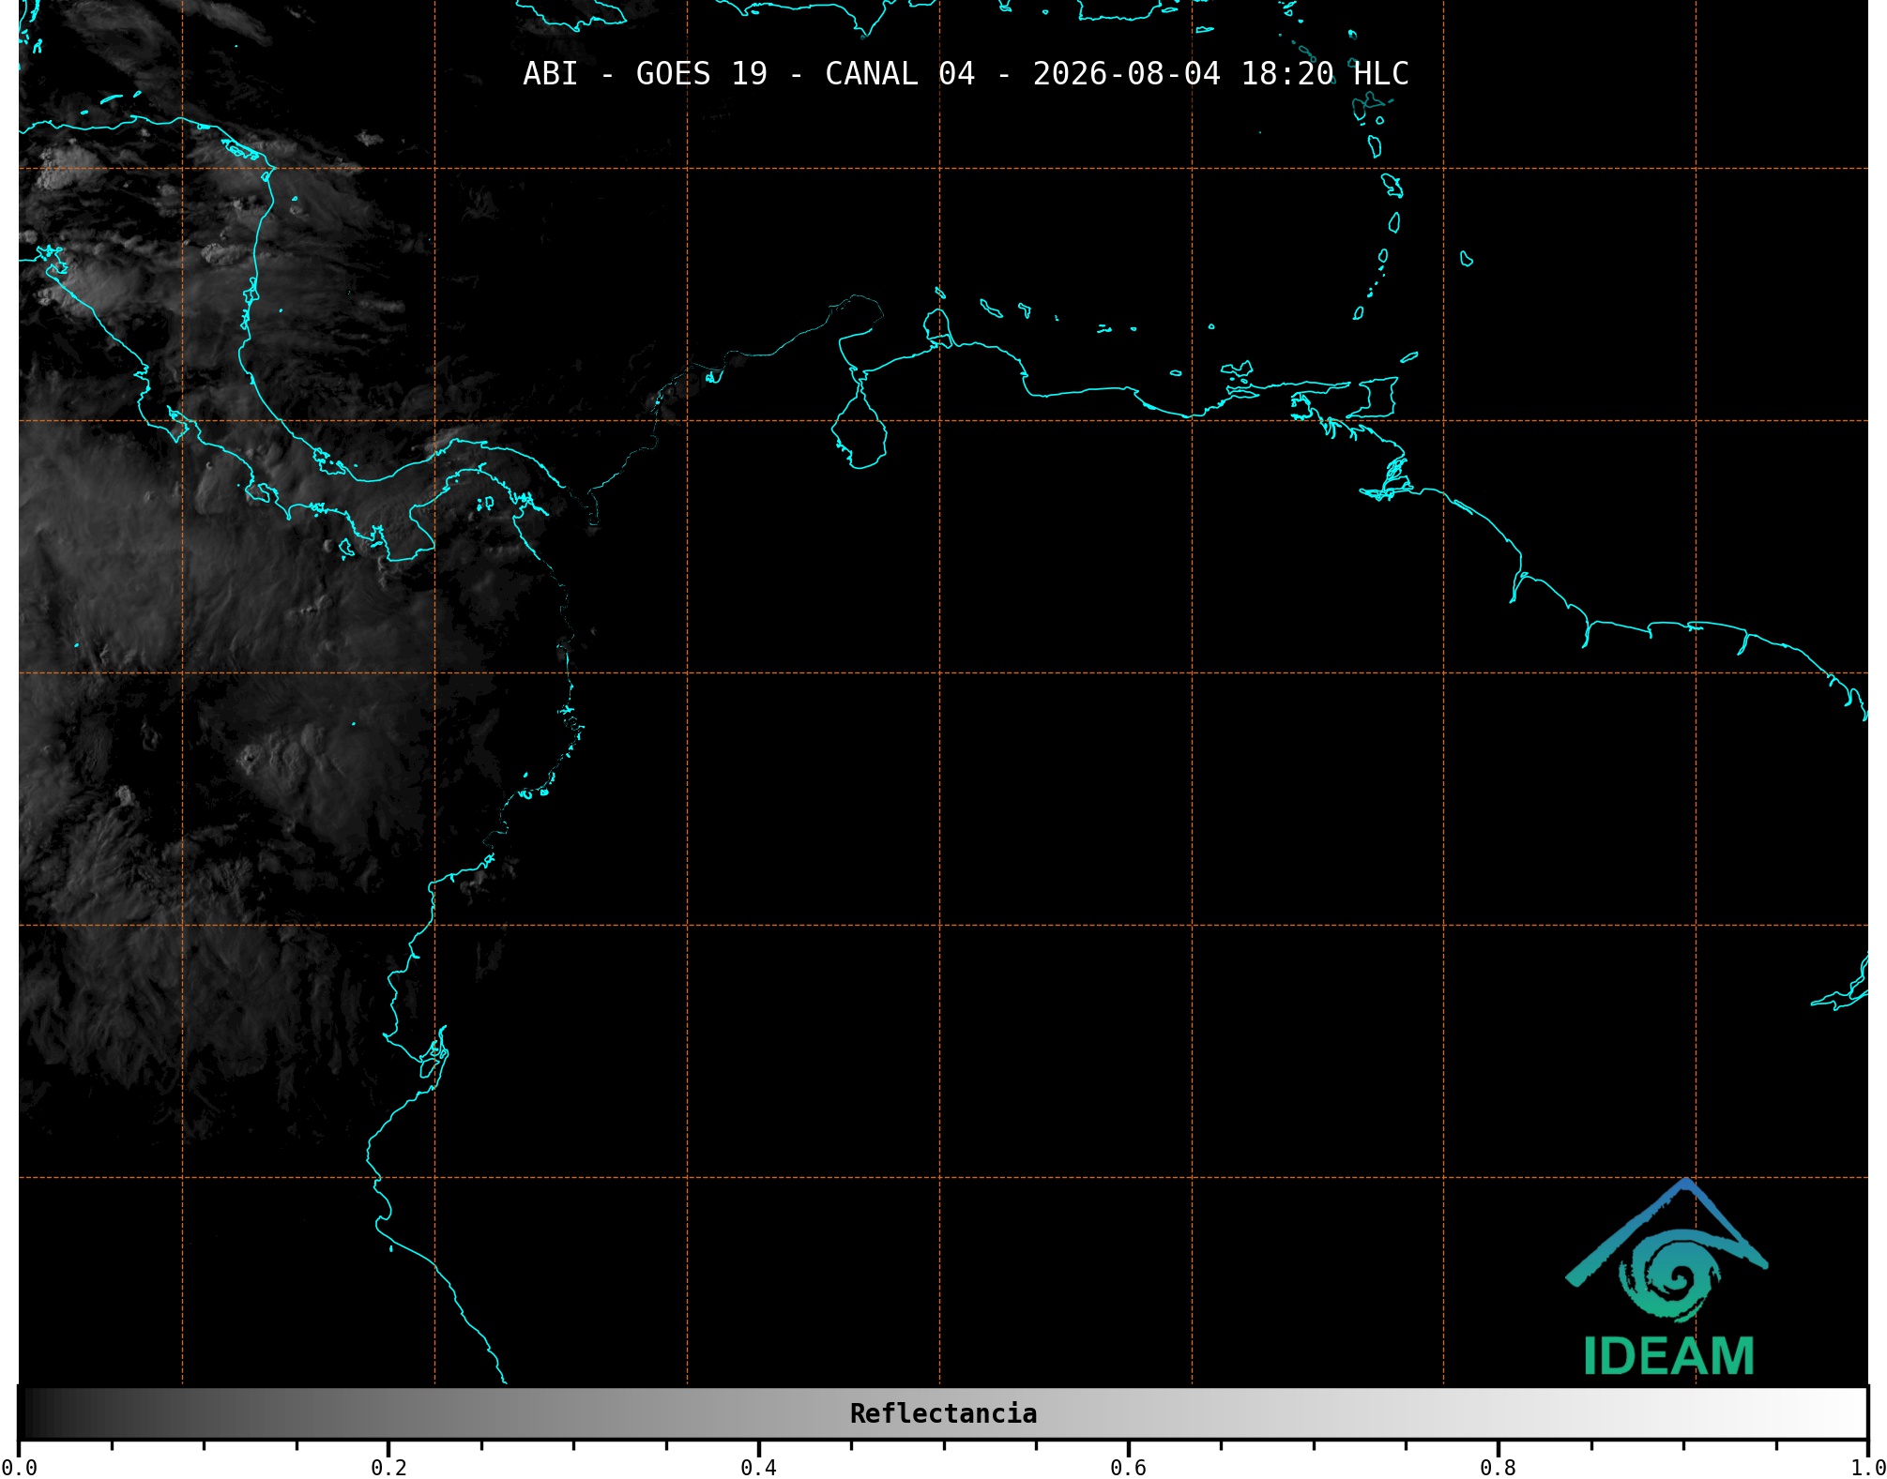Click the 'Reflectancia' colorbar label
Image resolution: width=1887 pixels, height=1479 pixels.
coord(943,1413)
